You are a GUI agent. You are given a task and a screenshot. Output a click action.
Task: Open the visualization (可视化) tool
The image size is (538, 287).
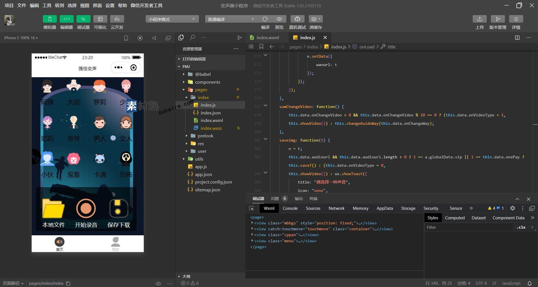tap(100, 19)
